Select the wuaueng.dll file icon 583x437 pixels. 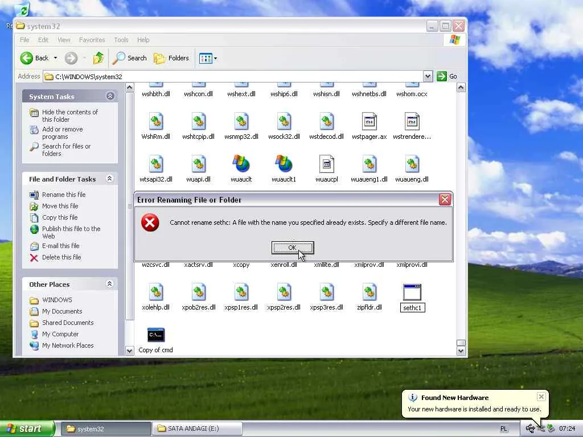[412, 164]
